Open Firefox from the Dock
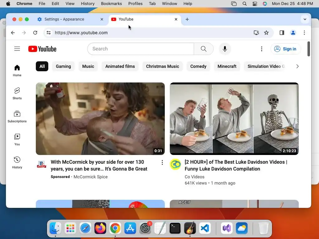 [100, 228]
